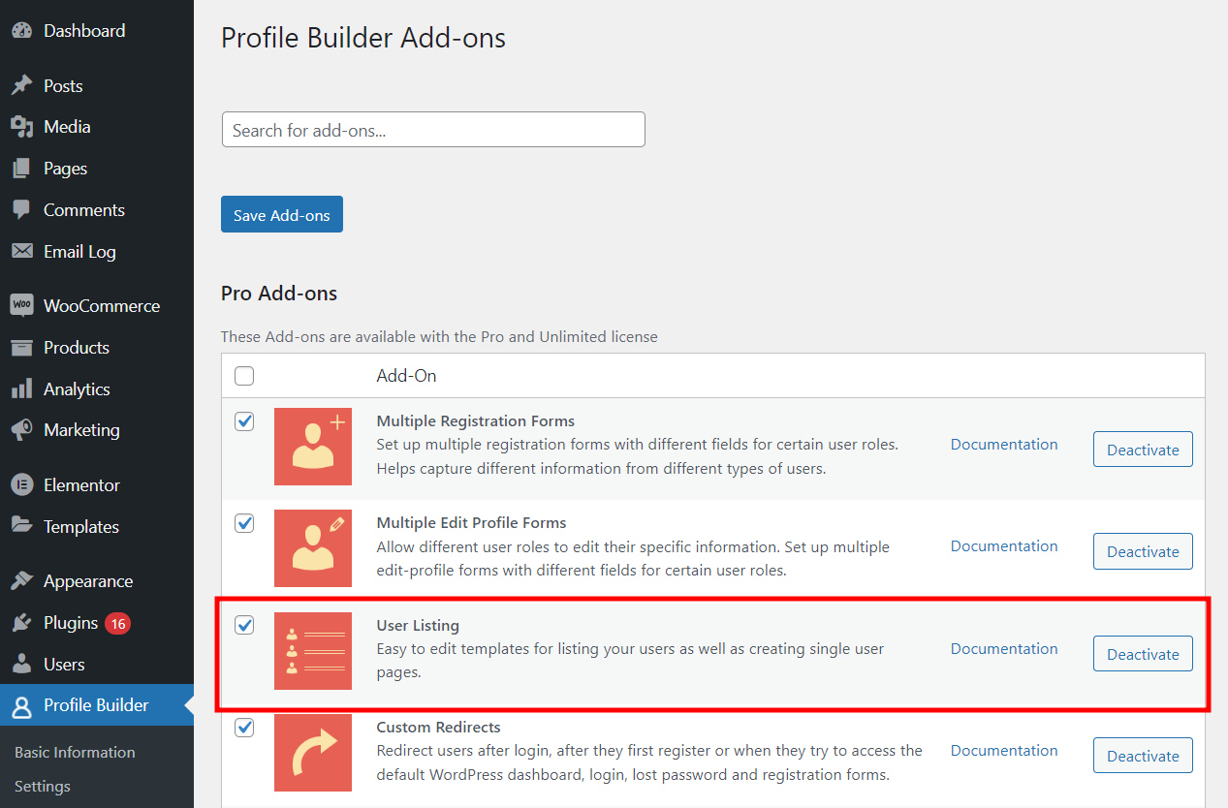
Task: Click the Elementor logo icon
Action: [21, 485]
